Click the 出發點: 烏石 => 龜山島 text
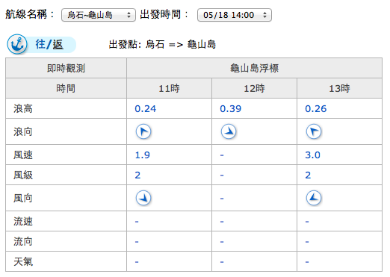The width and height of the screenshot is (390, 277). (x=162, y=45)
